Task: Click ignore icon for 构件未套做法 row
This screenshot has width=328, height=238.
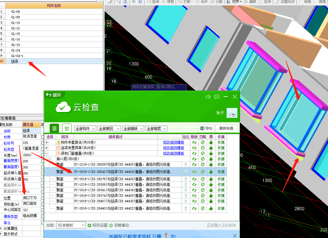Action: [x=203, y=143]
